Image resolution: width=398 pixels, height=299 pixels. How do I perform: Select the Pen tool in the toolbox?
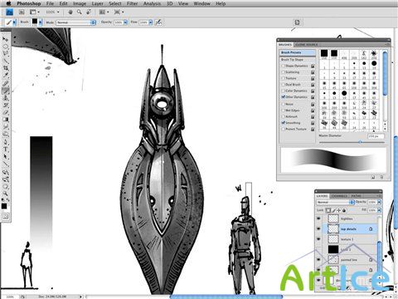[x=6, y=141]
